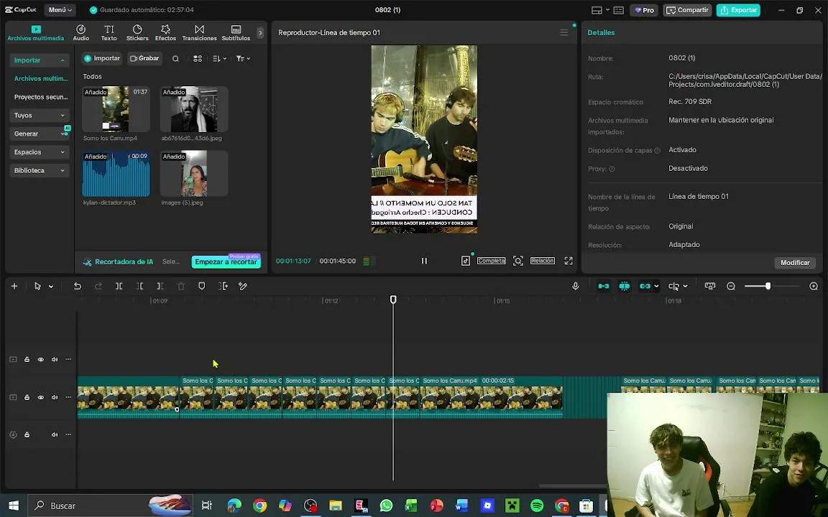Screen dimensions: 828x517
Task: Switch to the Stickers tab
Action: click(137, 33)
